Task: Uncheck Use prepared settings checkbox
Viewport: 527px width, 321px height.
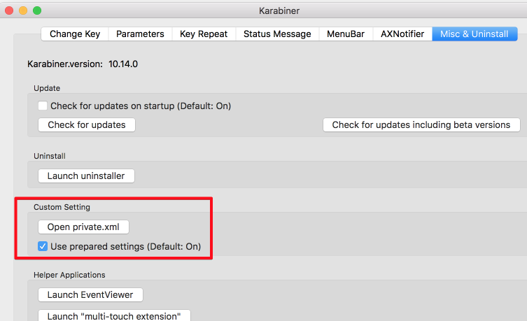Action: pos(43,246)
